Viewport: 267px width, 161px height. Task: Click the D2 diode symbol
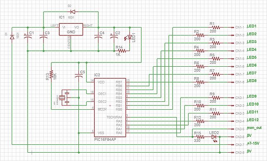pyautogui.click(x=73, y=12)
